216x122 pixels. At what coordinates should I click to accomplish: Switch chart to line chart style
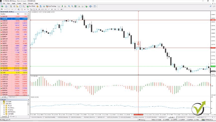[66, 6]
